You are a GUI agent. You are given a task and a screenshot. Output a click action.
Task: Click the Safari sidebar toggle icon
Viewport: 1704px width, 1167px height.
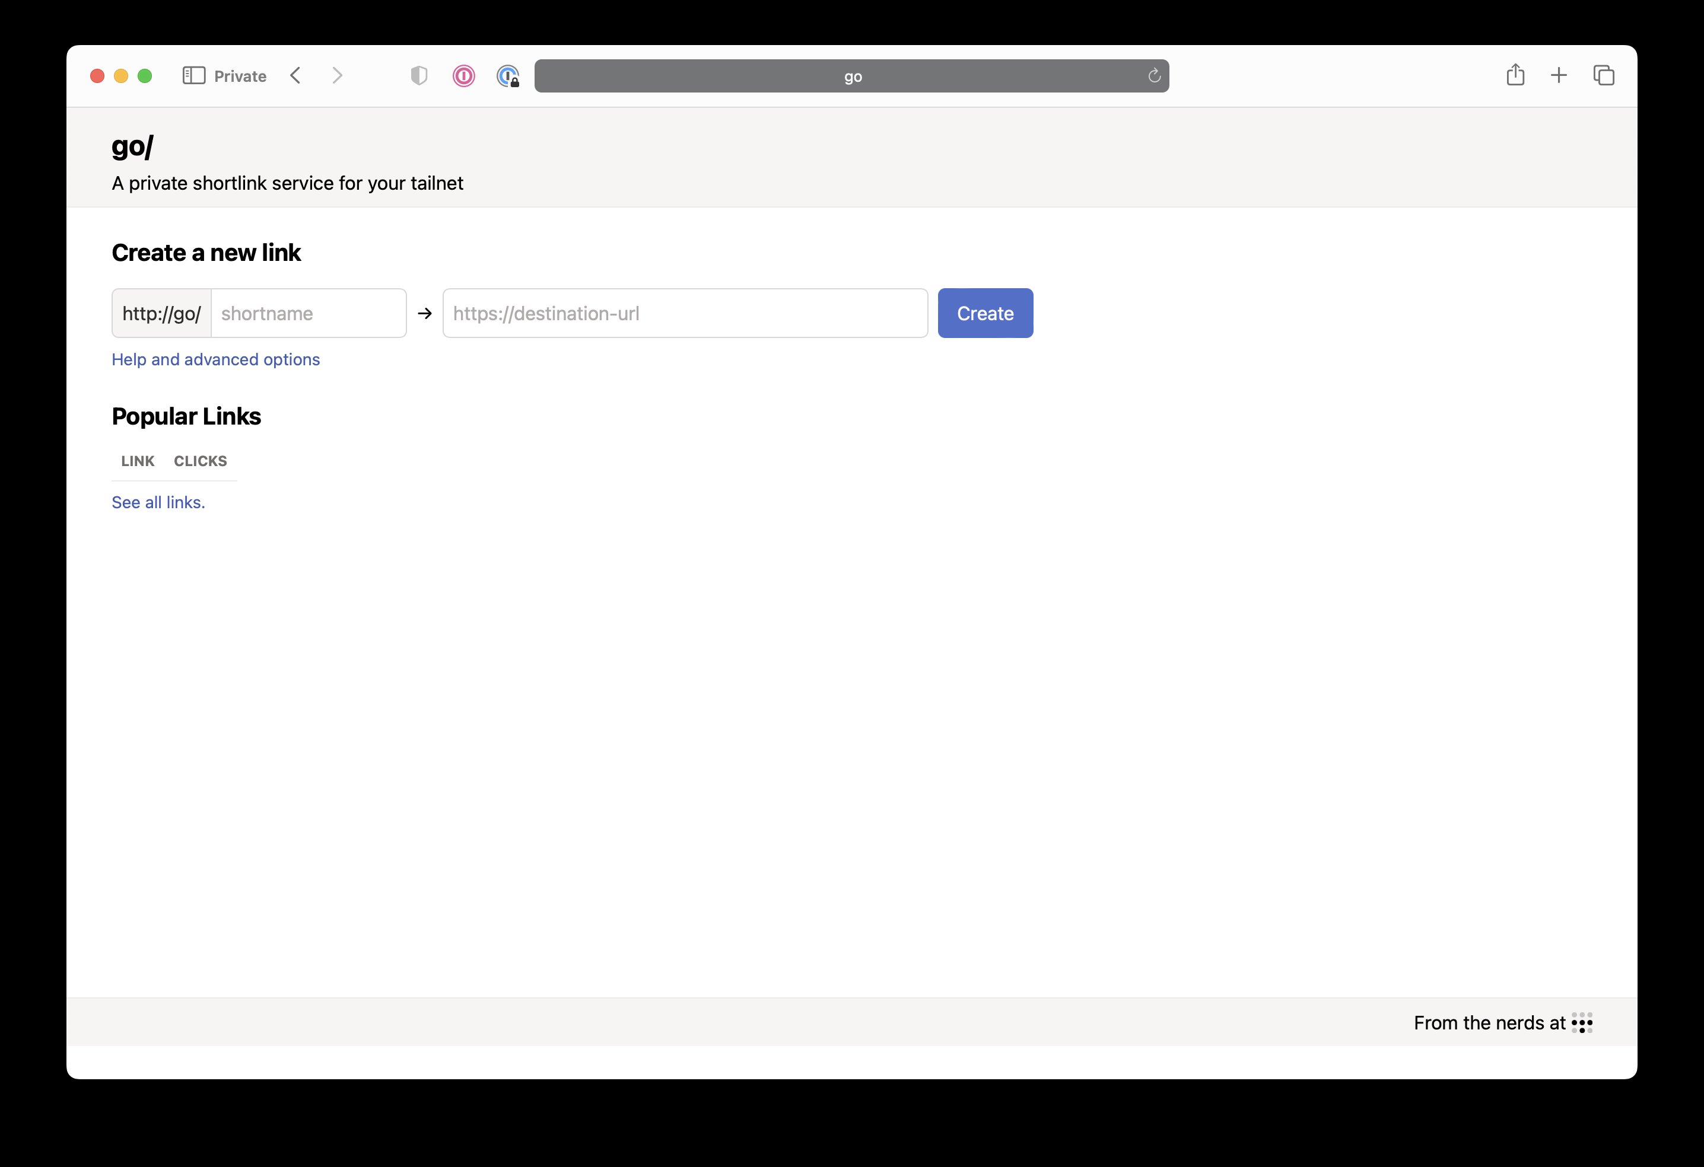[193, 75]
